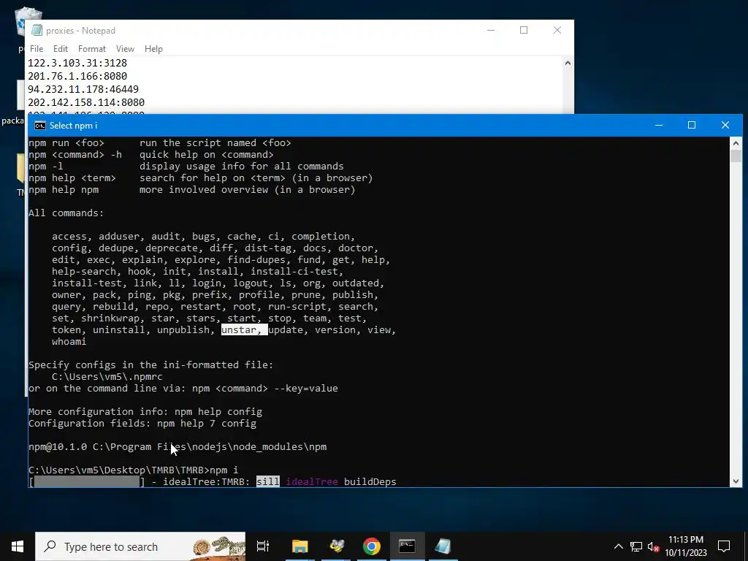Minimize the npm i command window
748x561 pixels.
click(659, 125)
